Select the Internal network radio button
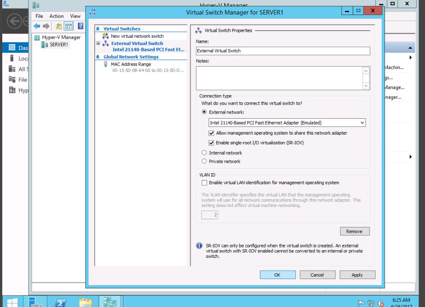The height and width of the screenshot is (307, 425). tap(204, 153)
